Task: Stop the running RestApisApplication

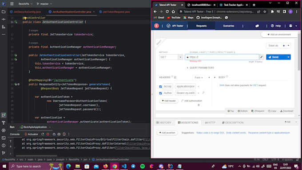Action: pyautogui.click(x=48, y=134)
